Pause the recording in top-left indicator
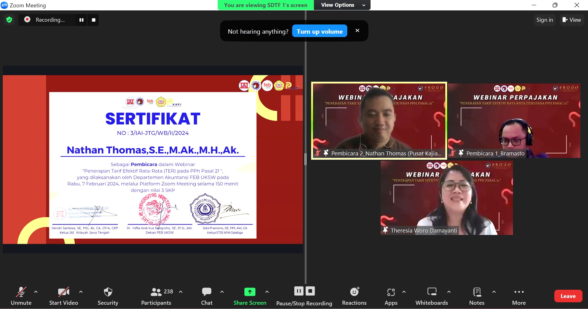This screenshot has width=588, height=309. (x=81, y=20)
